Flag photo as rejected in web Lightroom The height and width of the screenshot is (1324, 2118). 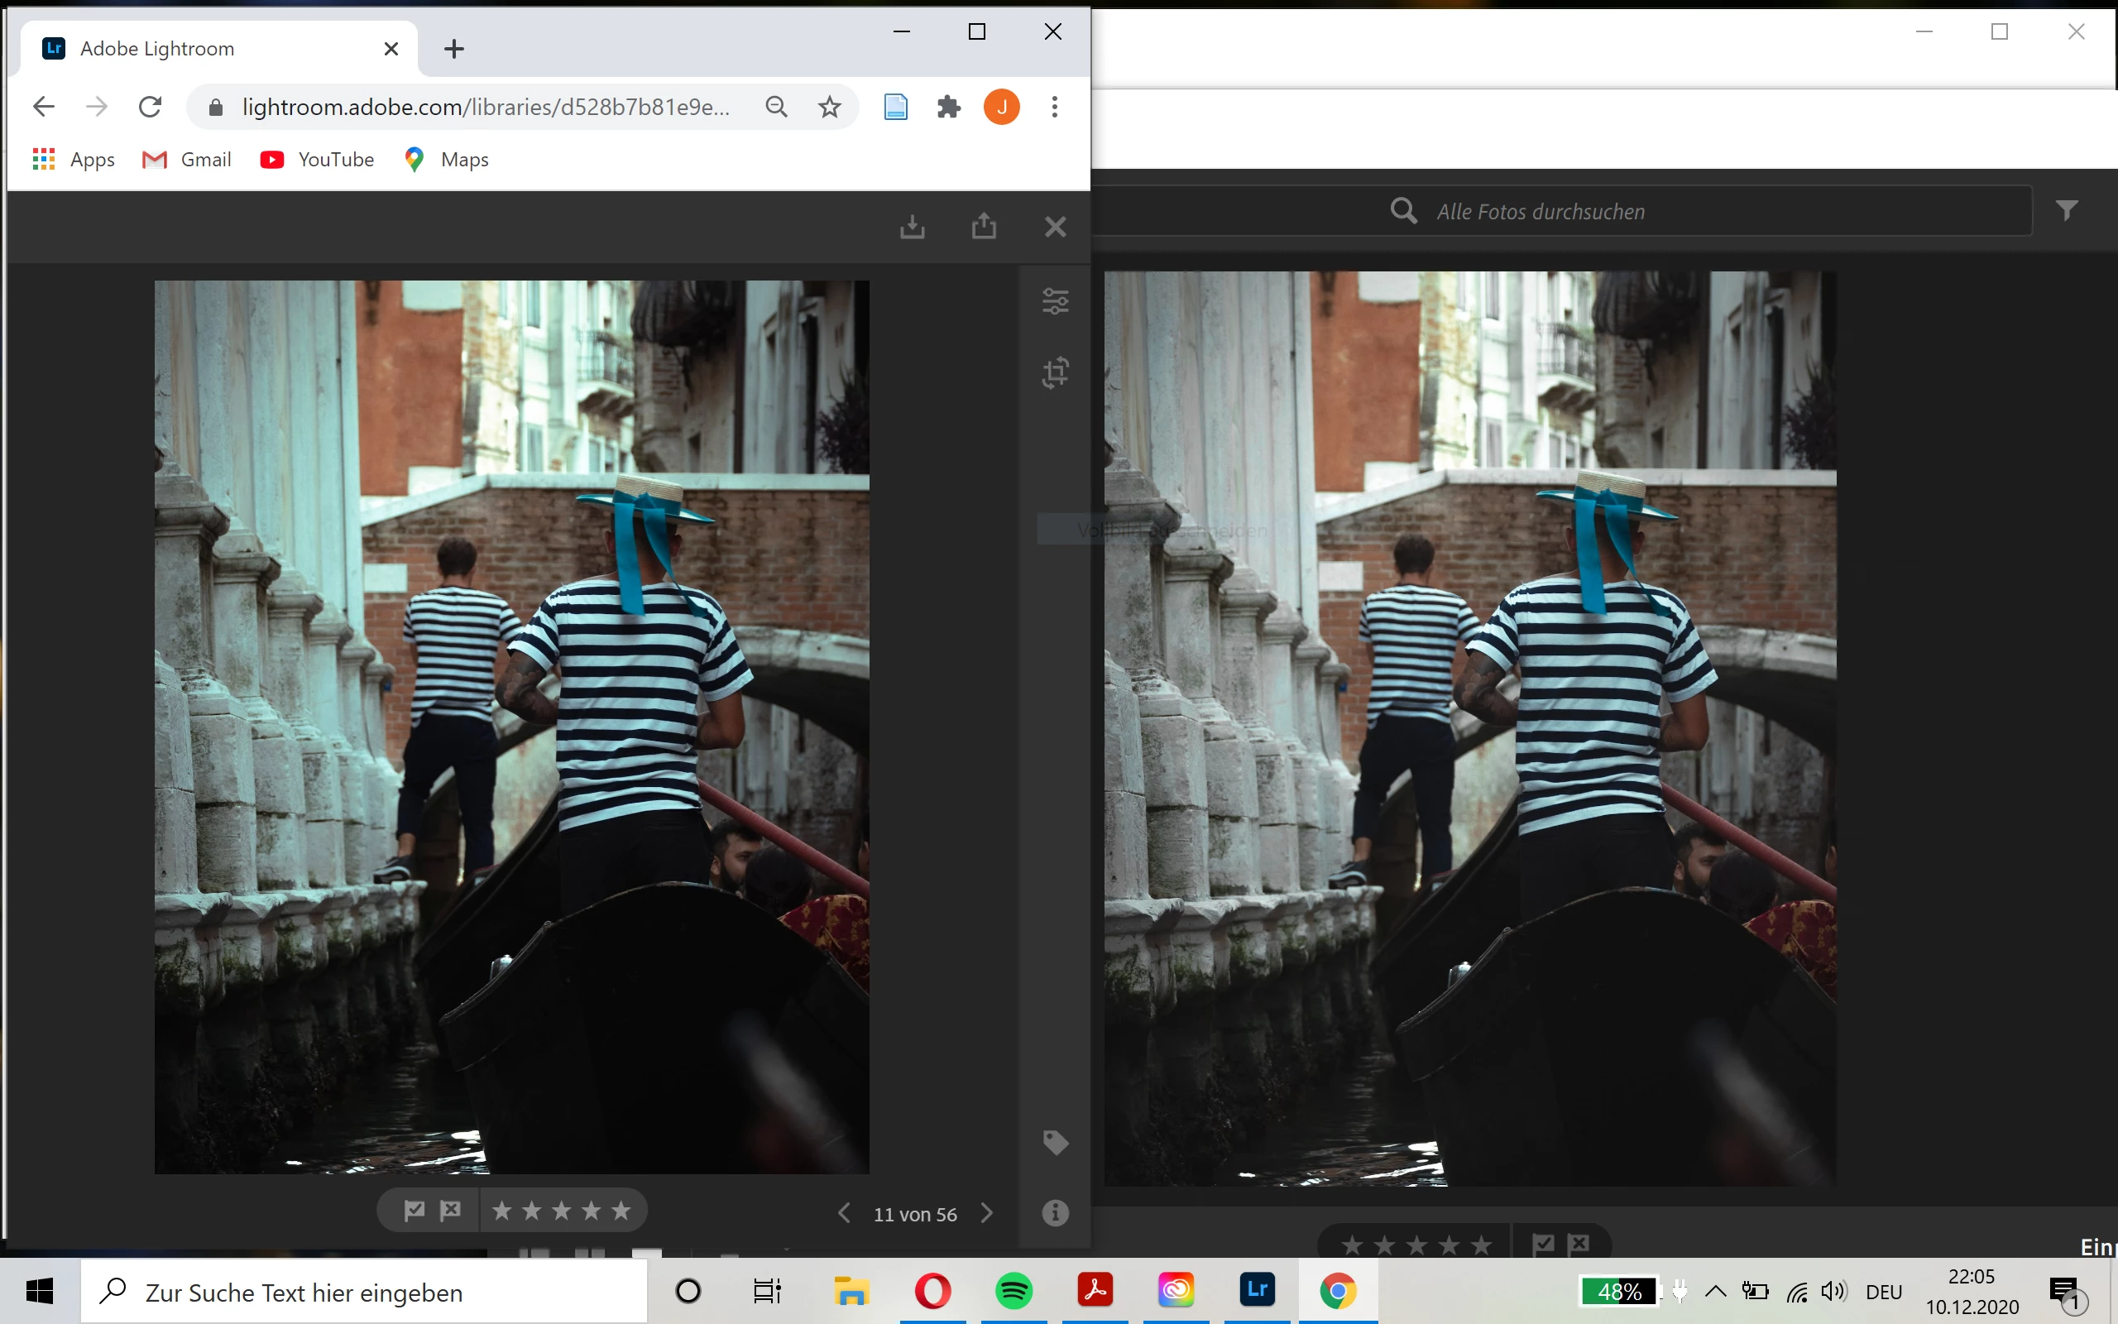(451, 1211)
